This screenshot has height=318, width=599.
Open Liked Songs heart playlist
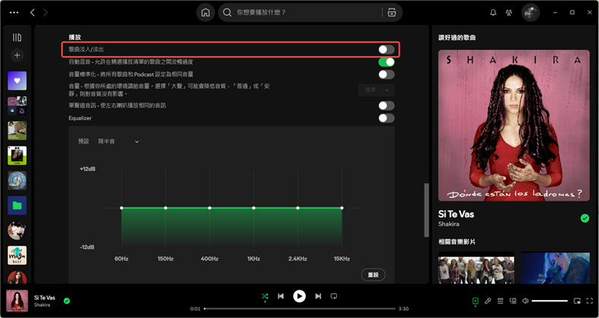click(17, 81)
